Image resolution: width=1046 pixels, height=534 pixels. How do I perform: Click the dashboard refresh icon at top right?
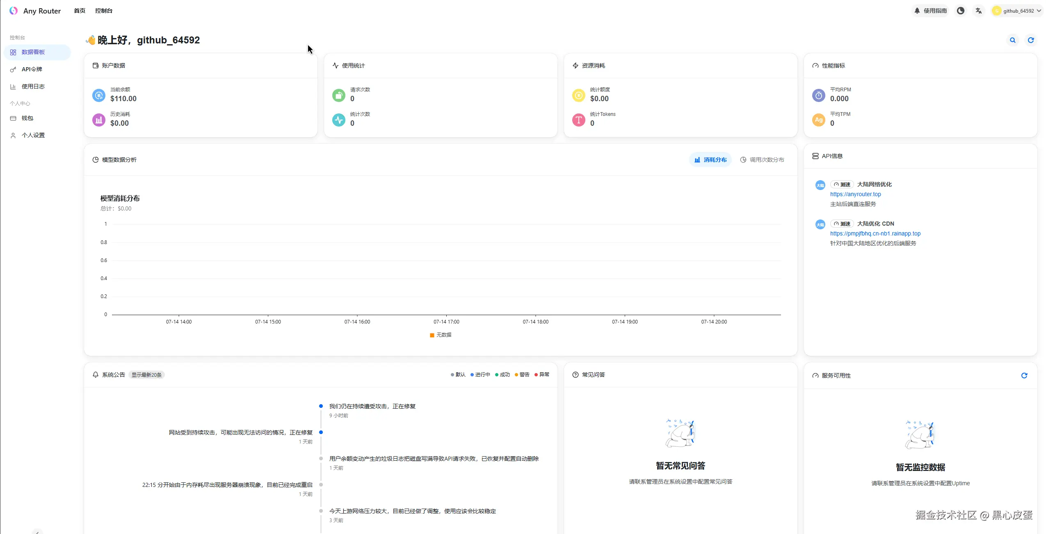point(1031,40)
